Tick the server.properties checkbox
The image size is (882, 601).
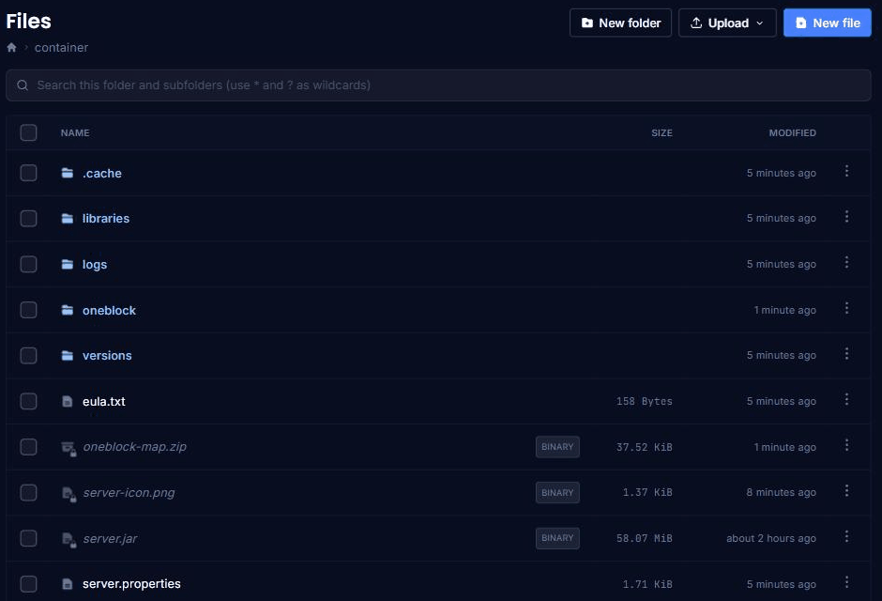(29, 584)
